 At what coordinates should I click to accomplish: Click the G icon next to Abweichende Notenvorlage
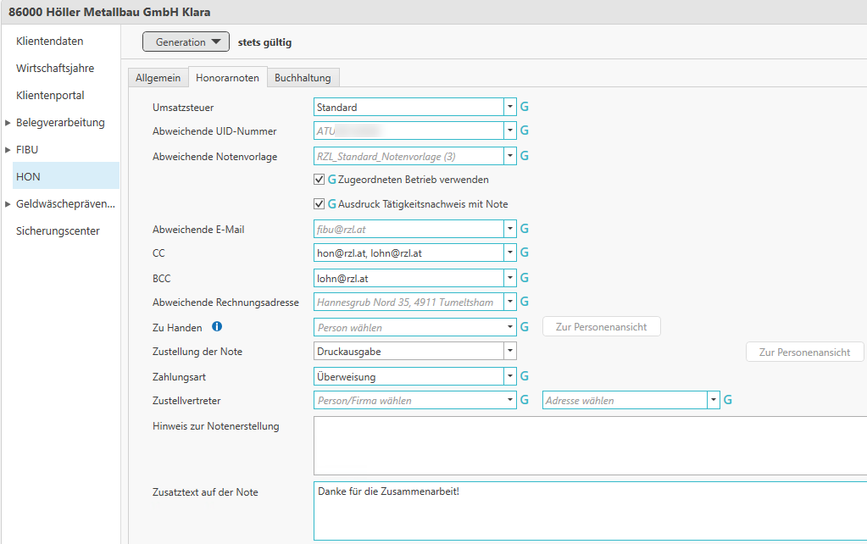[x=524, y=156]
